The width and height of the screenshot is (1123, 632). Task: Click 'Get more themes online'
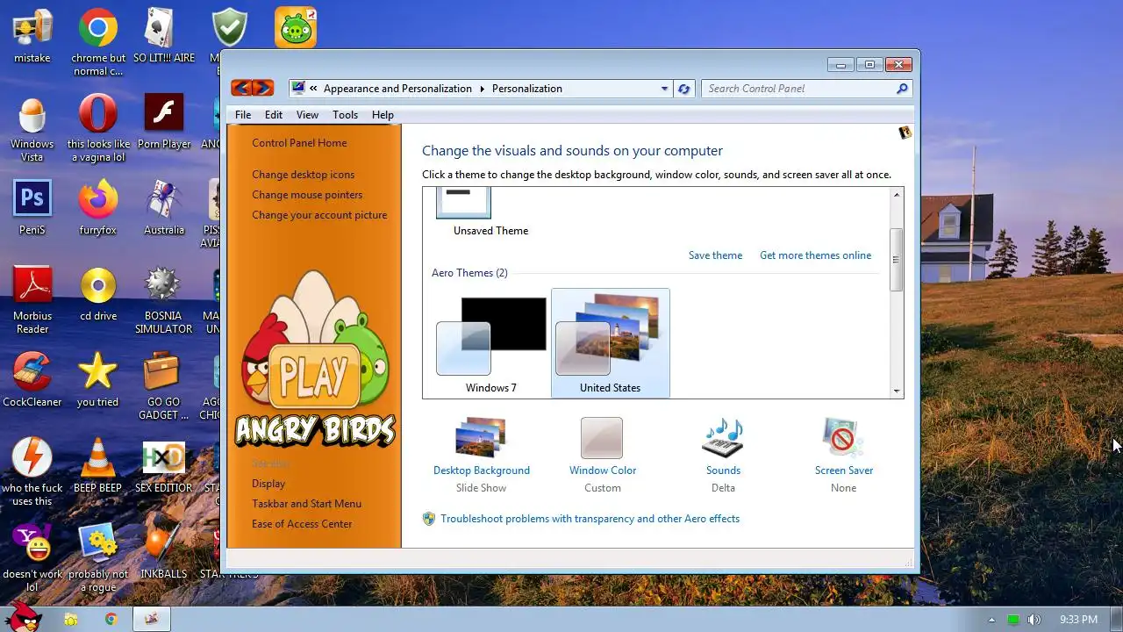[816, 255]
